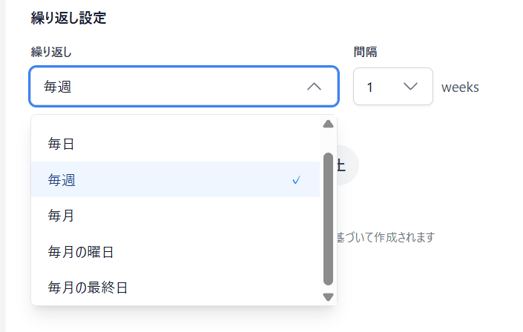Click the blue checkmark beside 毎週
523x332 pixels.
click(296, 180)
